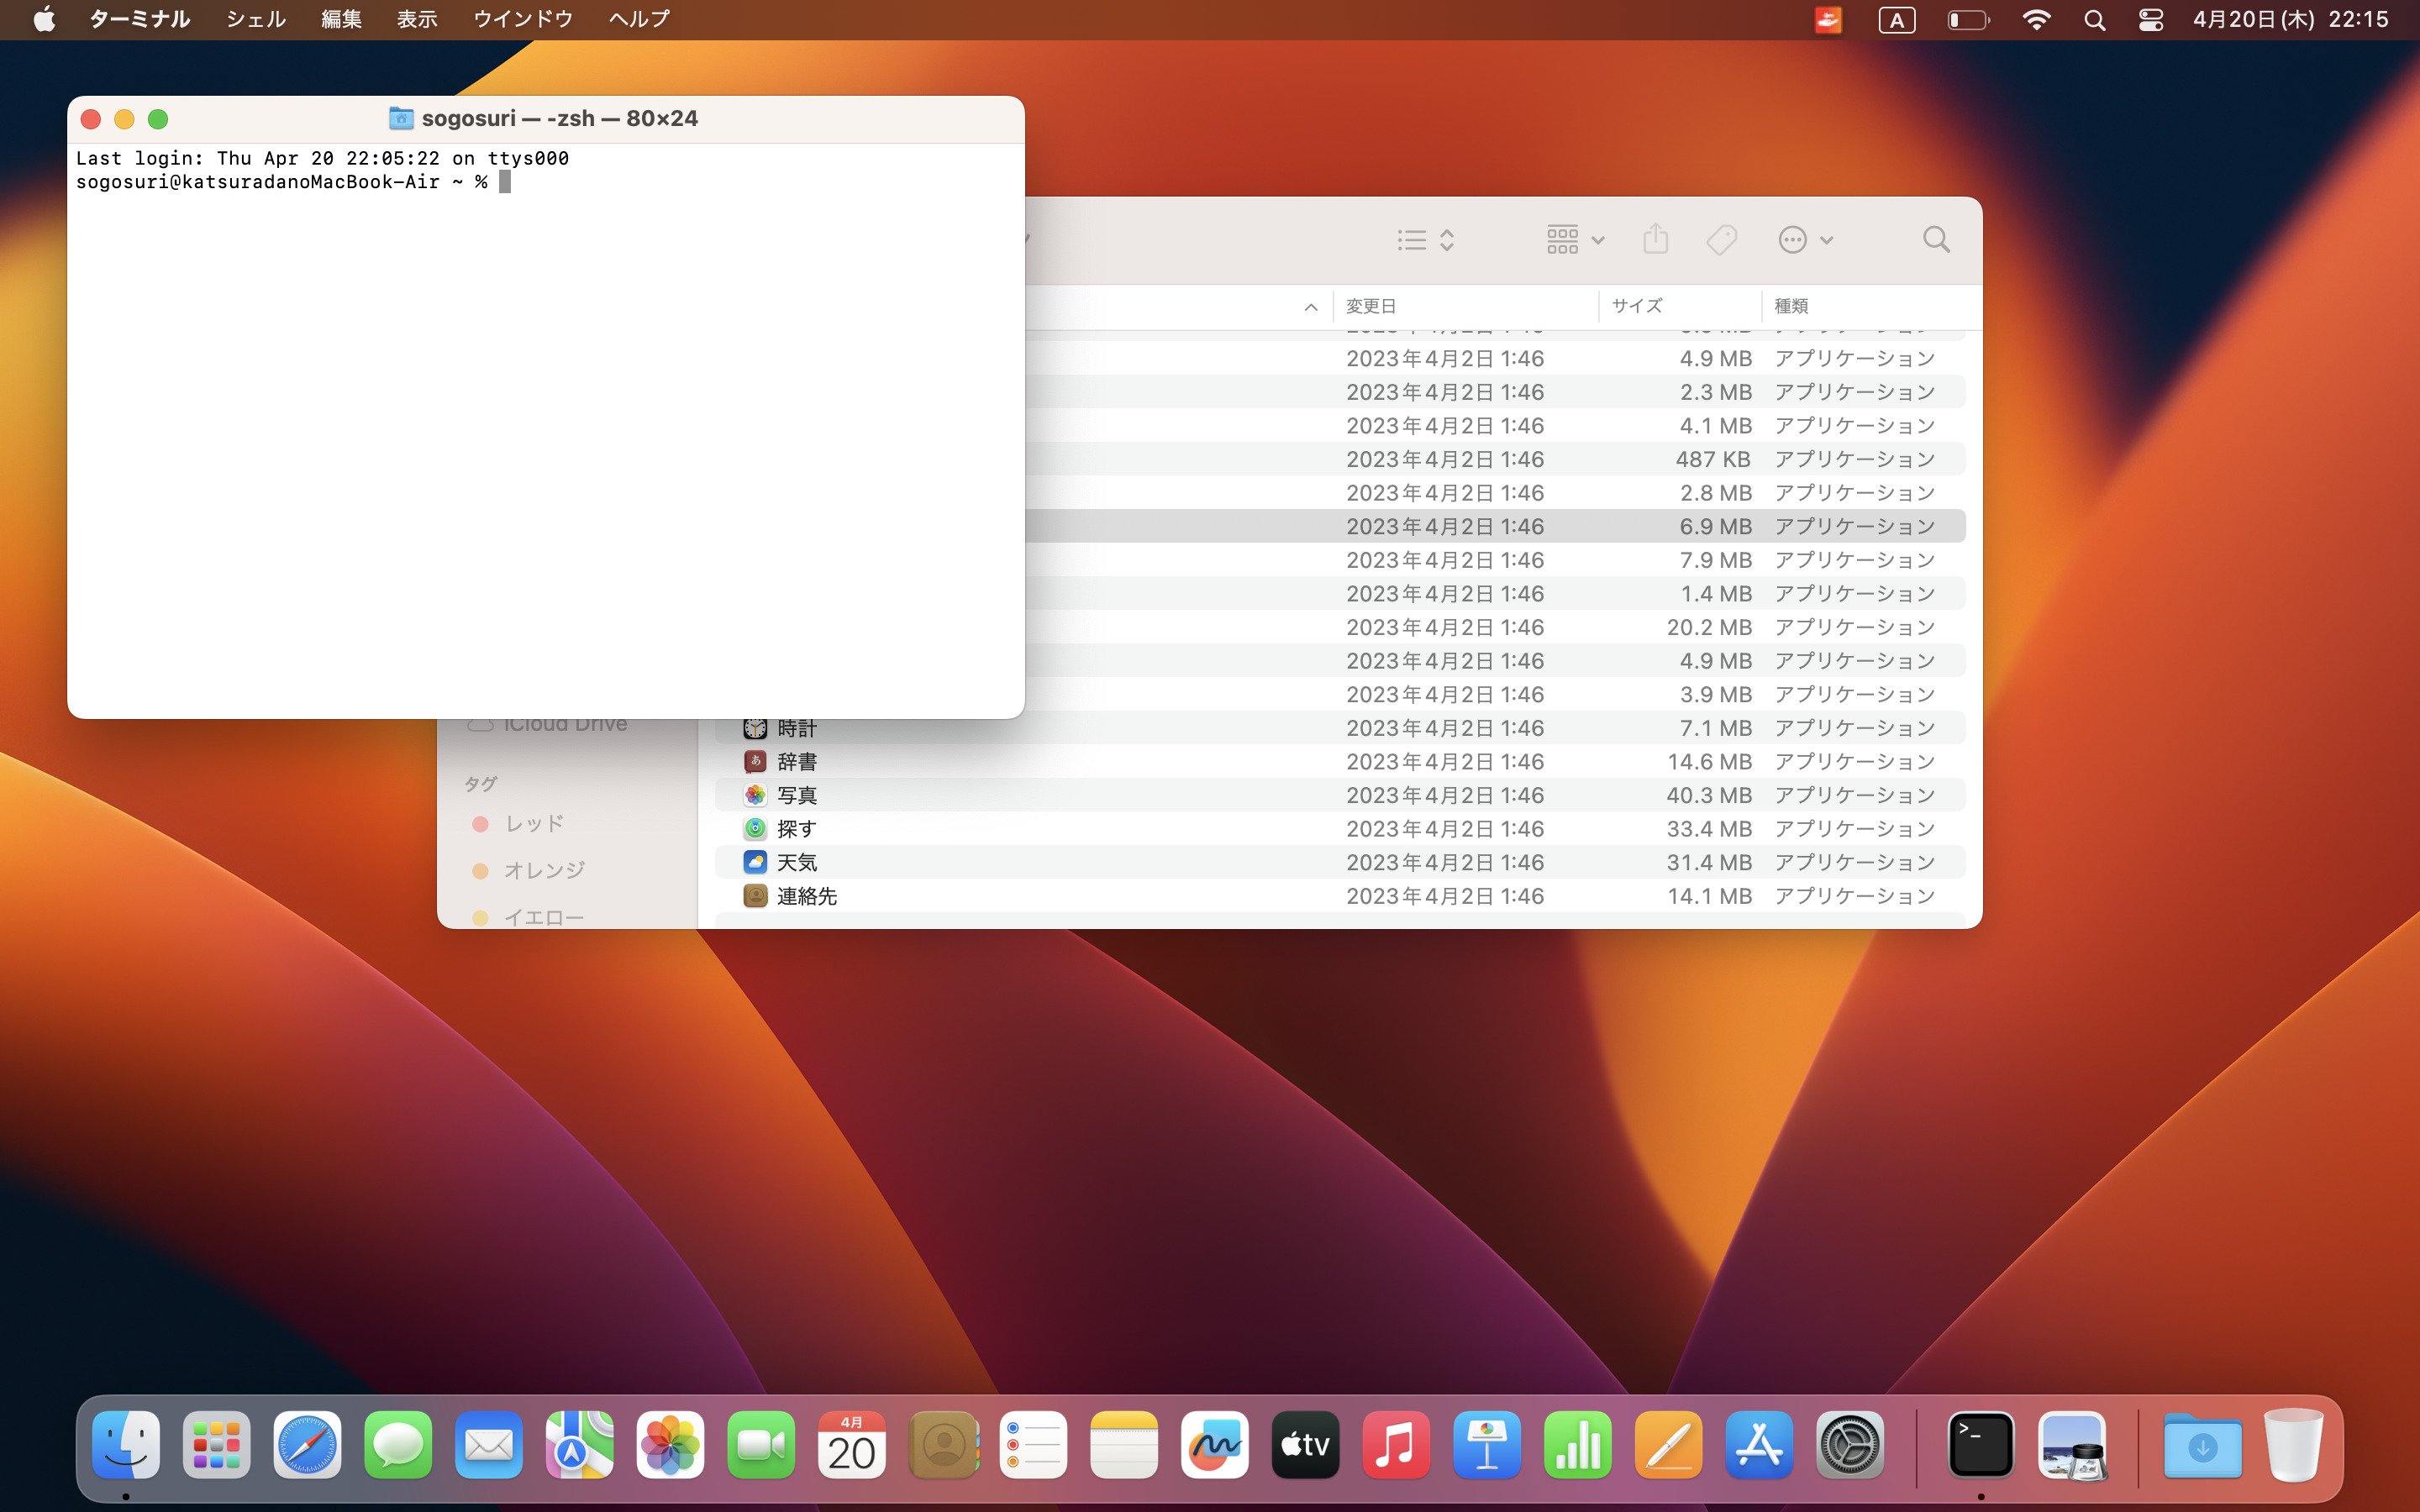Open Messages app in the Dock

398,1445
